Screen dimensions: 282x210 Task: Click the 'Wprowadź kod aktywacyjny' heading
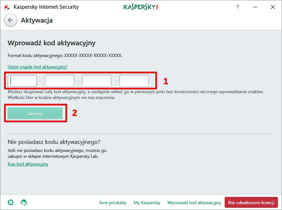(52, 43)
